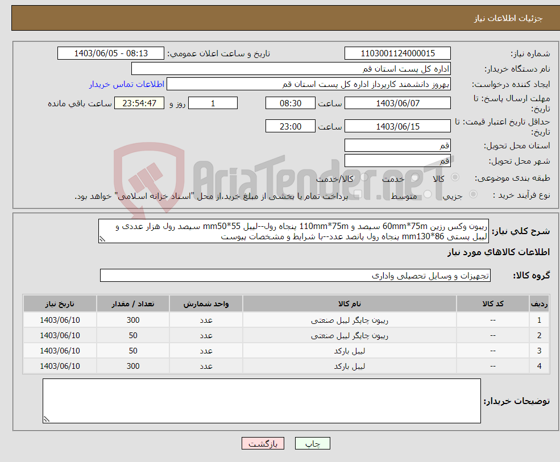
Task: Click the تعداد / مقدار column header
Action: [x=133, y=304]
